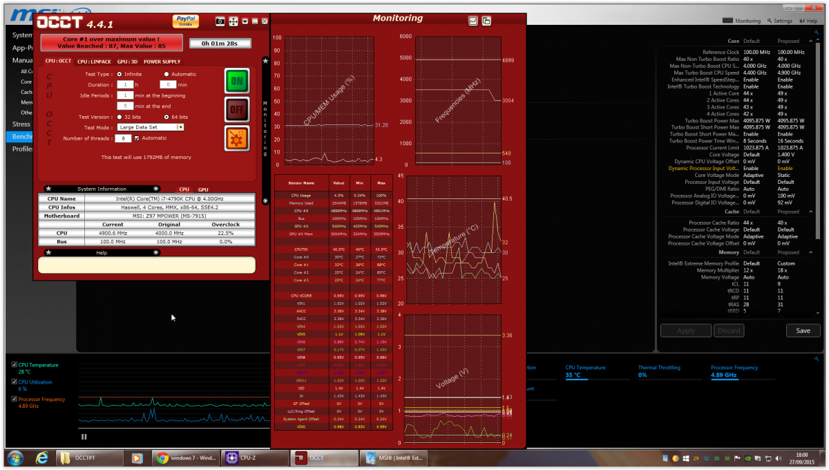Screen dimensions: 829x470
Task: Toggle Automatic number of threads checkbox
Action: pyautogui.click(x=137, y=138)
